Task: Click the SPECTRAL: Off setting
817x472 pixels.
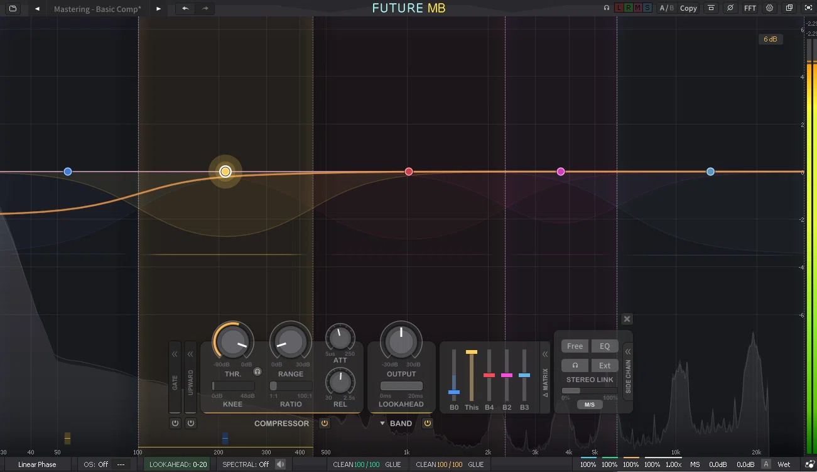Action: 246,464
